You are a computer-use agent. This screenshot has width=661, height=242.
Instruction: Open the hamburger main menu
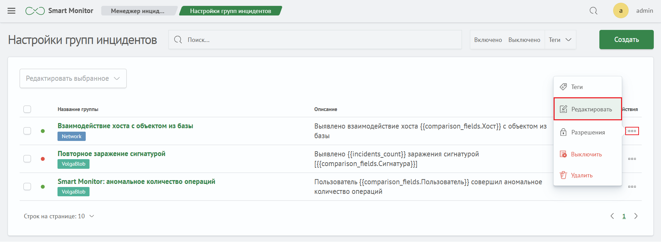click(11, 11)
